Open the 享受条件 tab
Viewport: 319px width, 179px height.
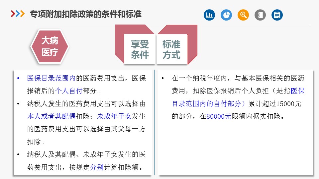coord(140,49)
